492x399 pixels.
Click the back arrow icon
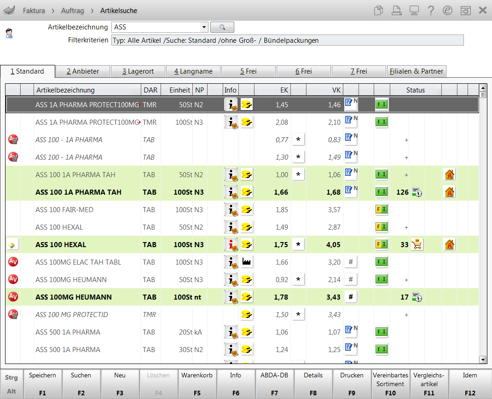pyautogui.click(x=9, y=10)
